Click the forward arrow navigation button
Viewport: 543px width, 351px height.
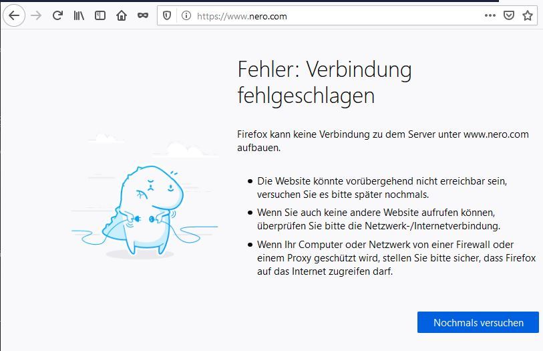coord(36,15)
